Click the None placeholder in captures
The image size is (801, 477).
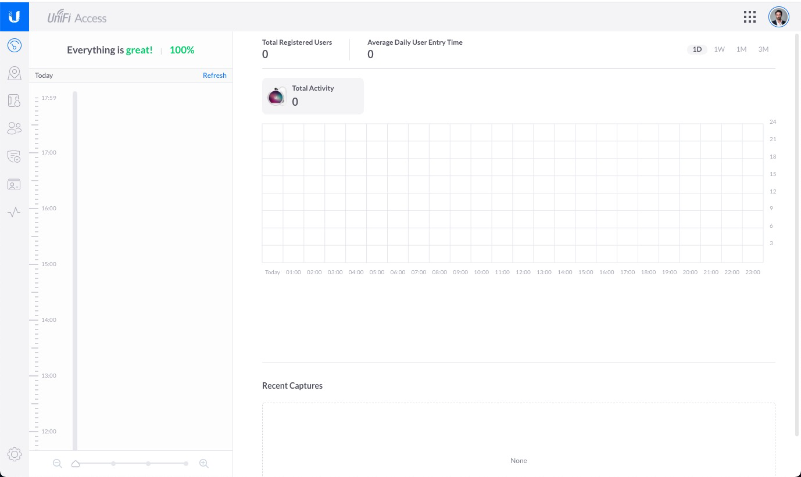(x=518, y=461)
